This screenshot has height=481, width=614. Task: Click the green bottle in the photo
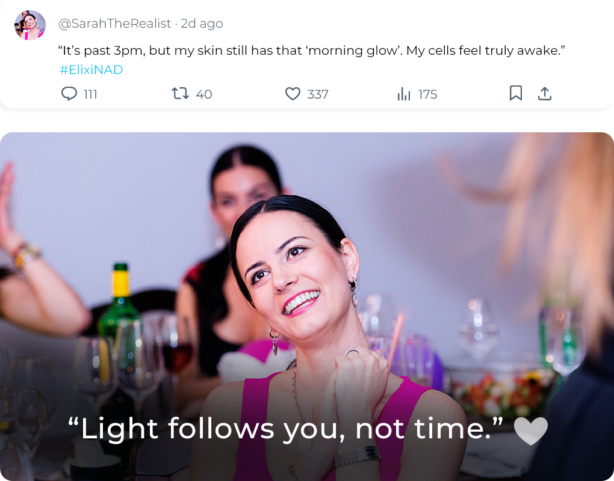119,301
